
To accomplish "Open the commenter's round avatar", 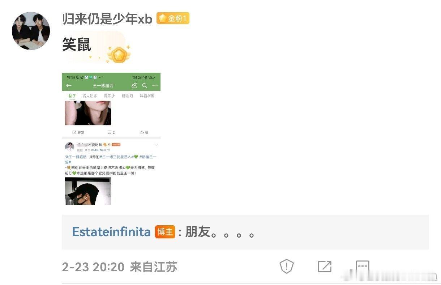I will point(31,31).
